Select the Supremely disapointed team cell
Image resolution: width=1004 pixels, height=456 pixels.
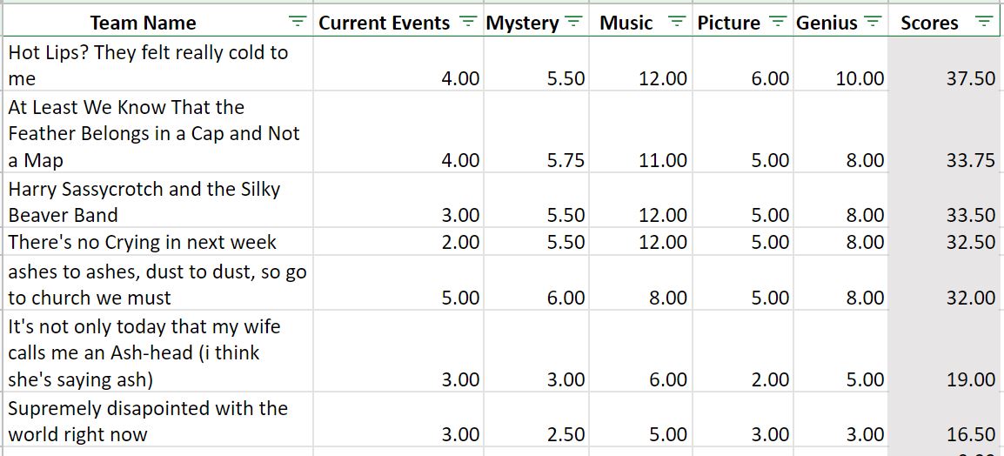click(x=158, y=419)
